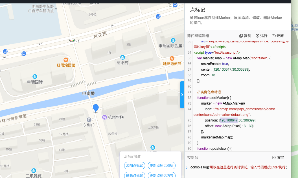Click marker.setMap(map); on line 78
Screen dimensions: 298x178
217,137
